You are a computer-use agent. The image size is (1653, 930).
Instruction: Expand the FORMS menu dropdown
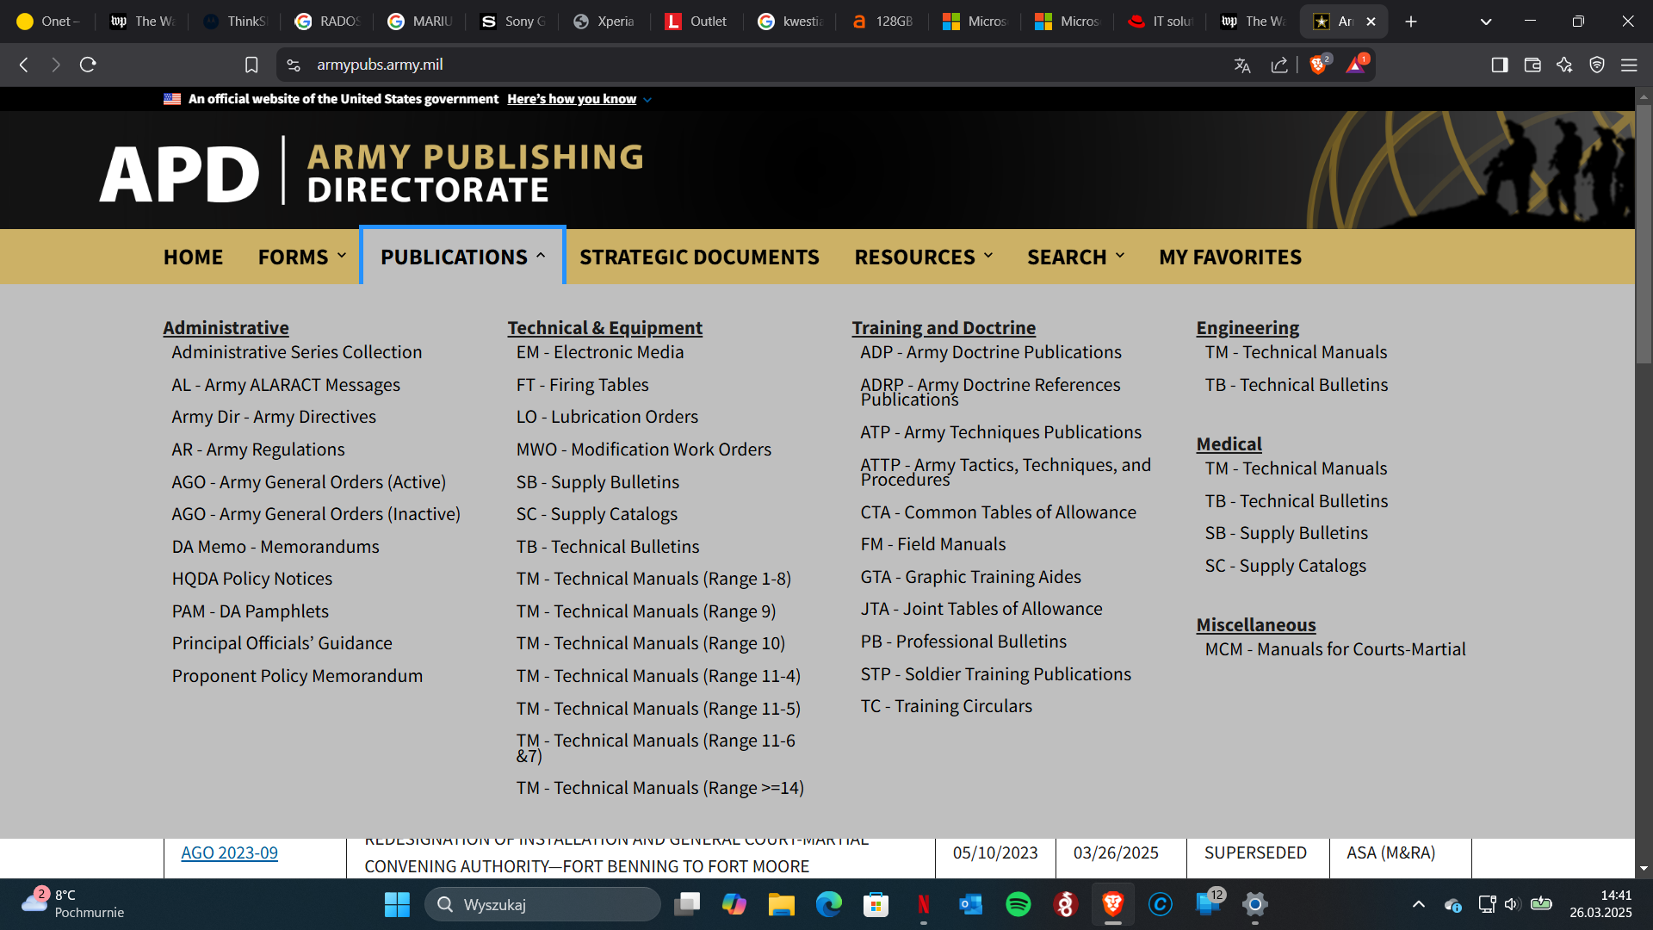point(302,257)
